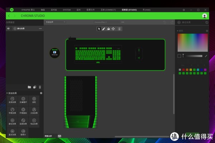Choose the red preset swatch
This screenshot has height=143, width=215.
183,70
